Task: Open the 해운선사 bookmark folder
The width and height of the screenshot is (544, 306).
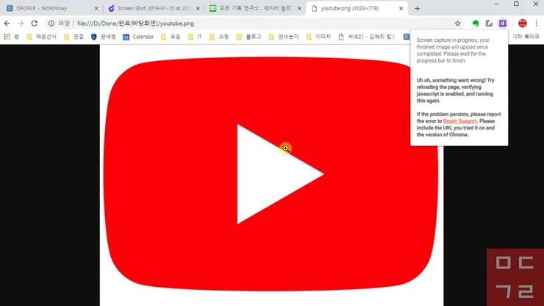Action: tap(41, 37)
